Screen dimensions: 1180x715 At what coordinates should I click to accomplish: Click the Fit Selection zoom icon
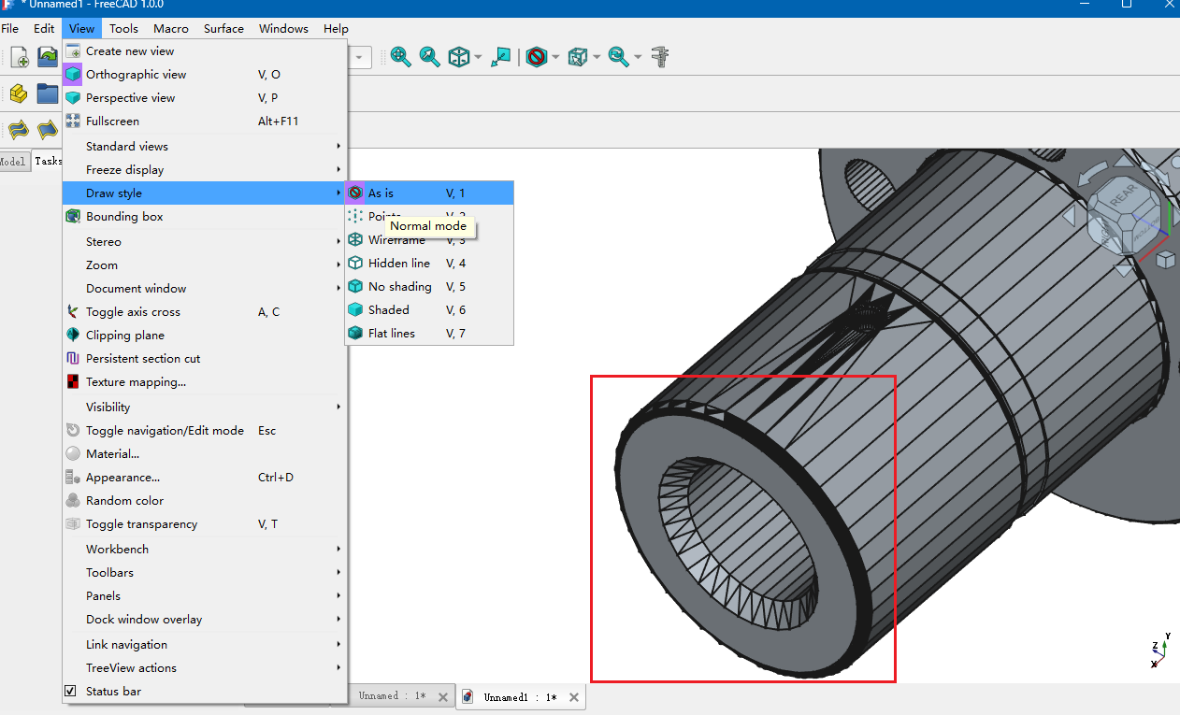pyautogui.click(x=430, y=57)
